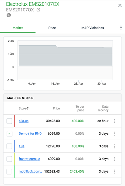Click the gray plus circle icon
125x186 pixels.
pyautogui.click(x=9, y=15)
